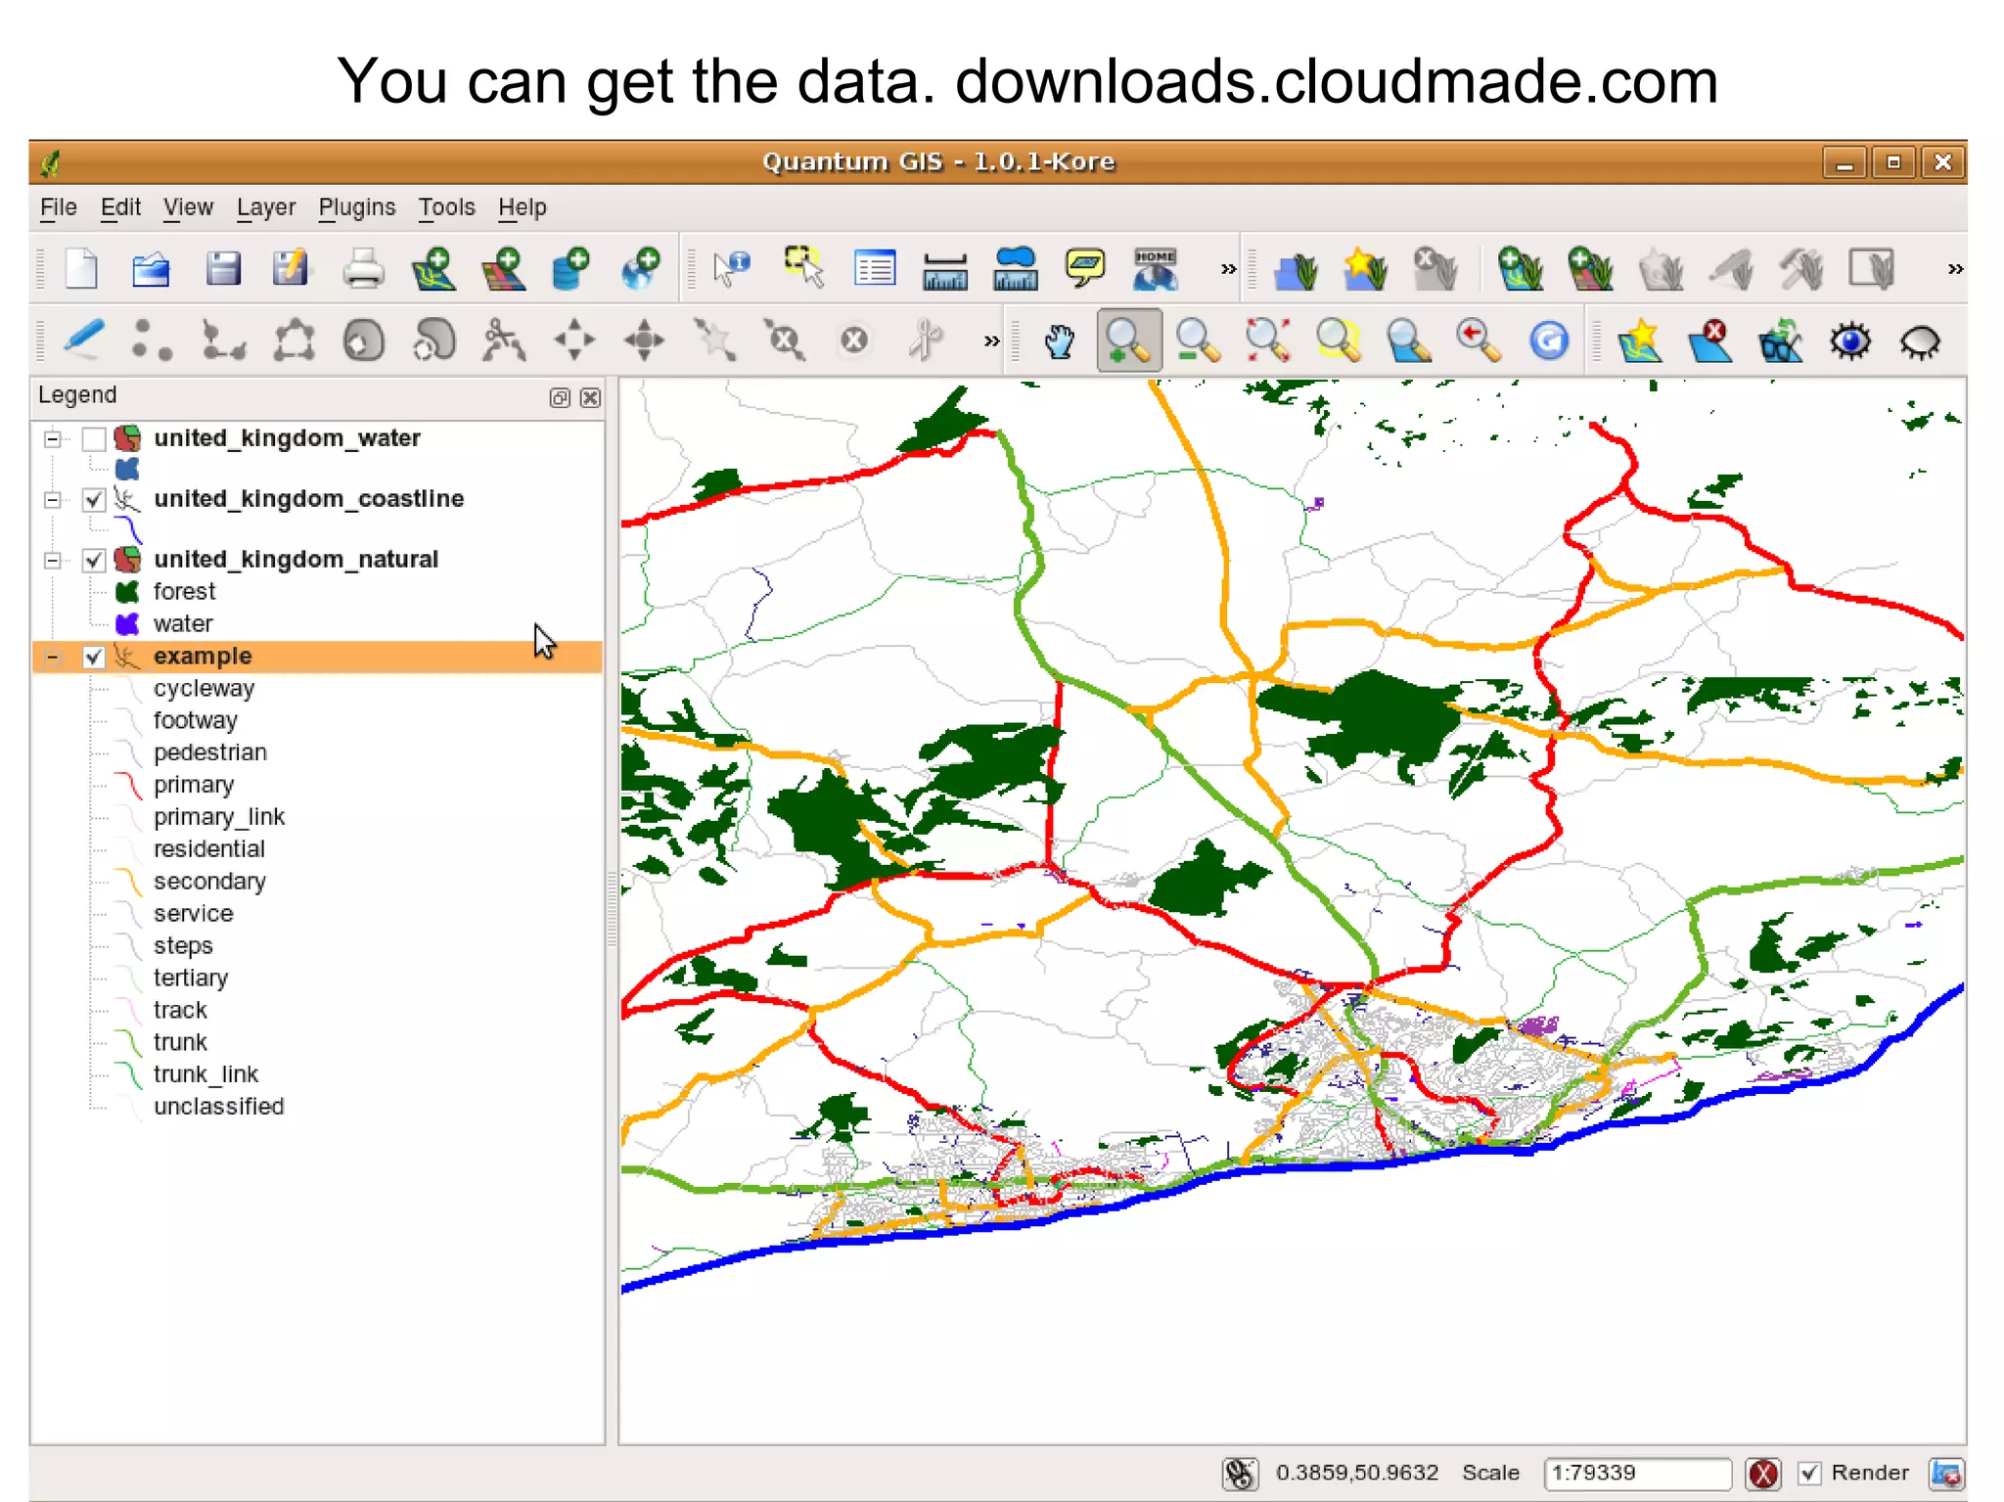
Task: Select the residential legend entry
Action: click(209, 849)
